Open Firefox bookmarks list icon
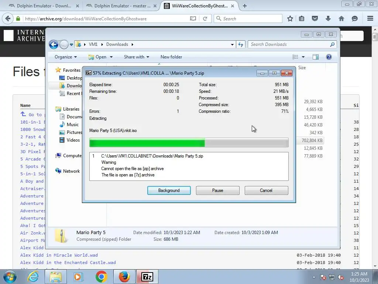378x284 pixels. tap(302, 18)
